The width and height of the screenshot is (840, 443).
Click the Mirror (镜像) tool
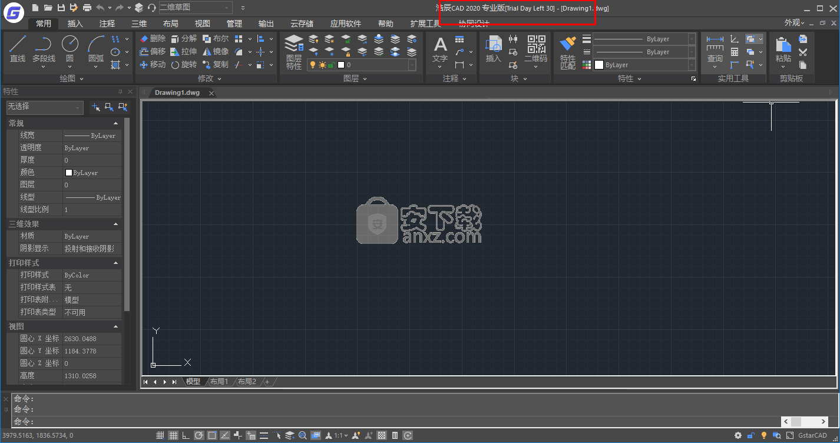tap(216, 51)
